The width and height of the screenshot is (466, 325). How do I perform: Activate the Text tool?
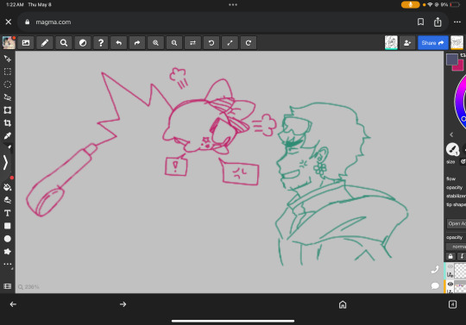point(8,213)
